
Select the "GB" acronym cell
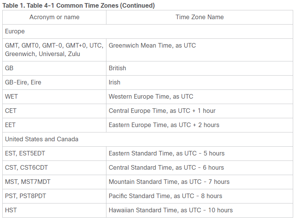point(9,68)
